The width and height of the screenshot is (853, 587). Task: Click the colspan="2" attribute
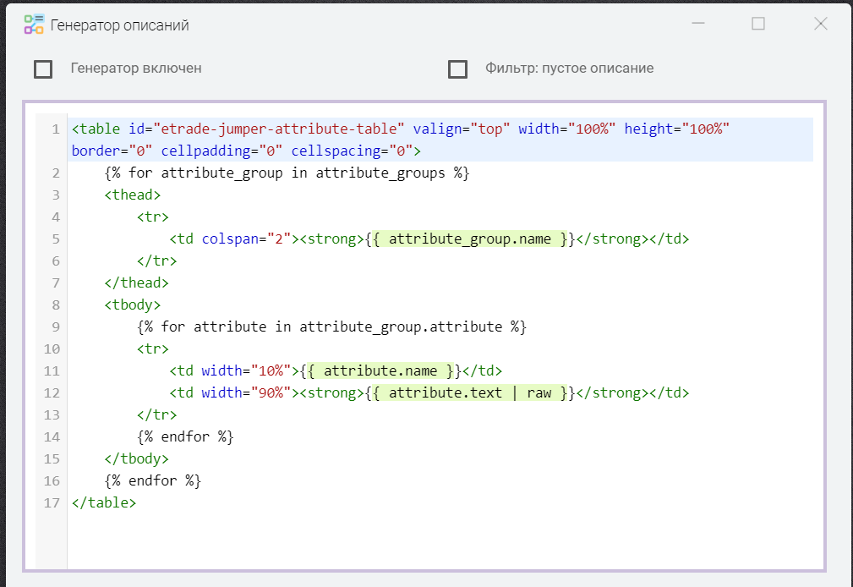[x=246, y=239]
